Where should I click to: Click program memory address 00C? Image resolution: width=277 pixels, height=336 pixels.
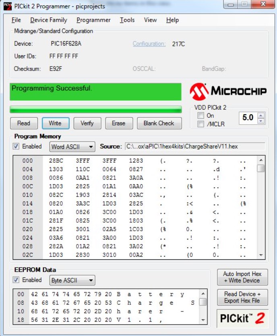(28, 186)
